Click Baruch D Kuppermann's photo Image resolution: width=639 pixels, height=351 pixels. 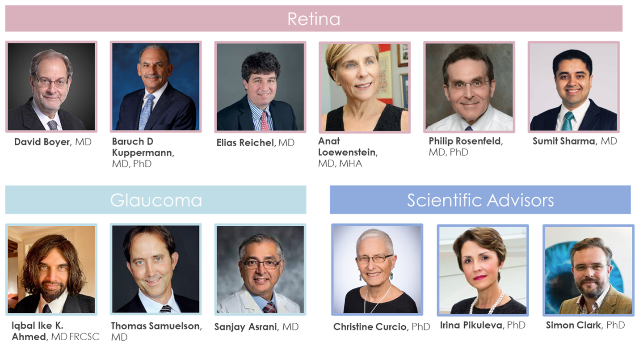(156, 87)
